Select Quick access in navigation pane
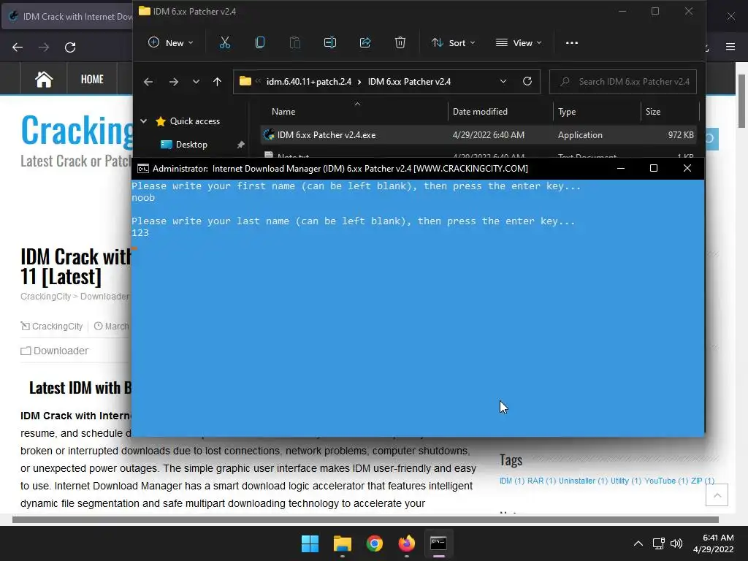 [194, 121]
